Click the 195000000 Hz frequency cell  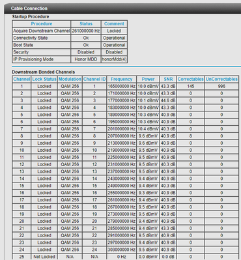(x=122, y=122)
